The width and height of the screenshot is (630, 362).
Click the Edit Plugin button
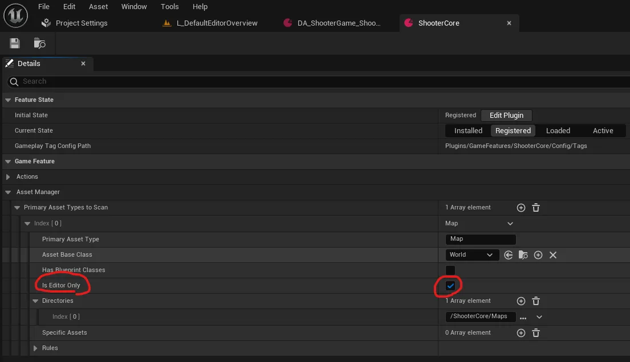(x=506, y=115)
